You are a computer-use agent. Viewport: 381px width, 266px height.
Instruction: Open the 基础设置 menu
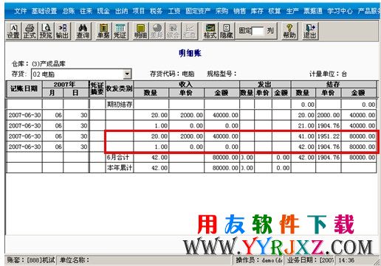coord(44,11)
